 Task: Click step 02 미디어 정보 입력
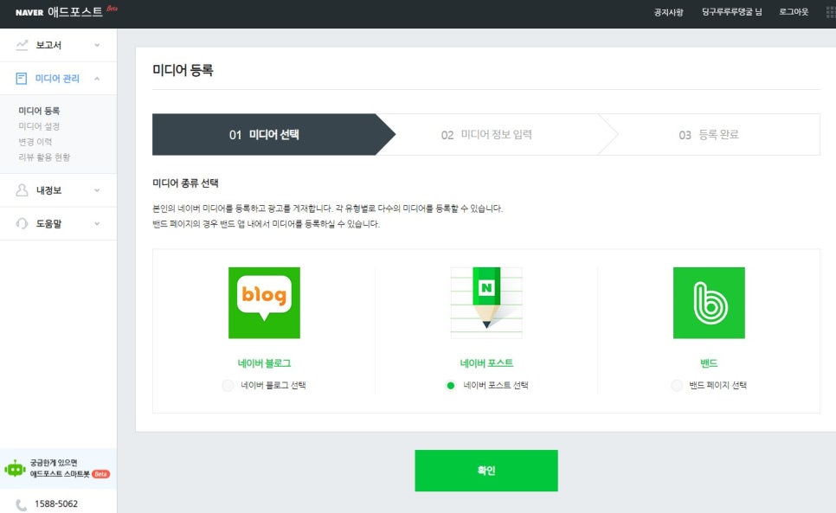pos(486,135)
